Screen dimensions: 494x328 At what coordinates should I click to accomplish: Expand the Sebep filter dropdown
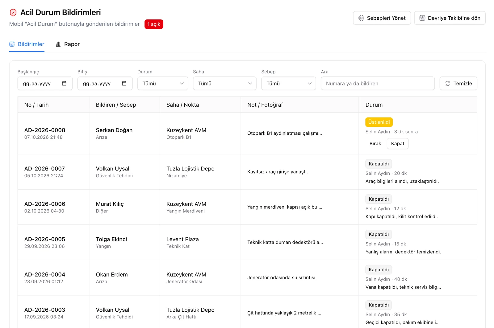coord(289,84)
